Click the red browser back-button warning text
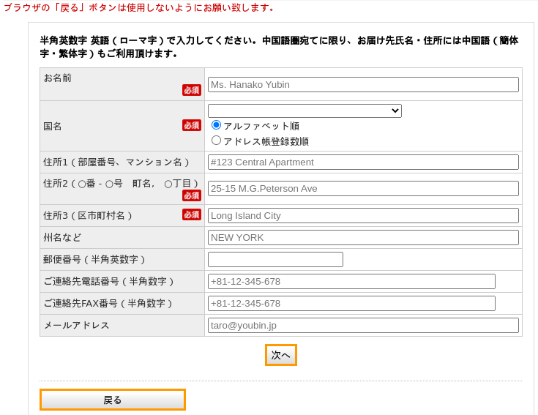The height and width of the screenshot is (415, 538). pyautogui.click(x=139, y=7)
